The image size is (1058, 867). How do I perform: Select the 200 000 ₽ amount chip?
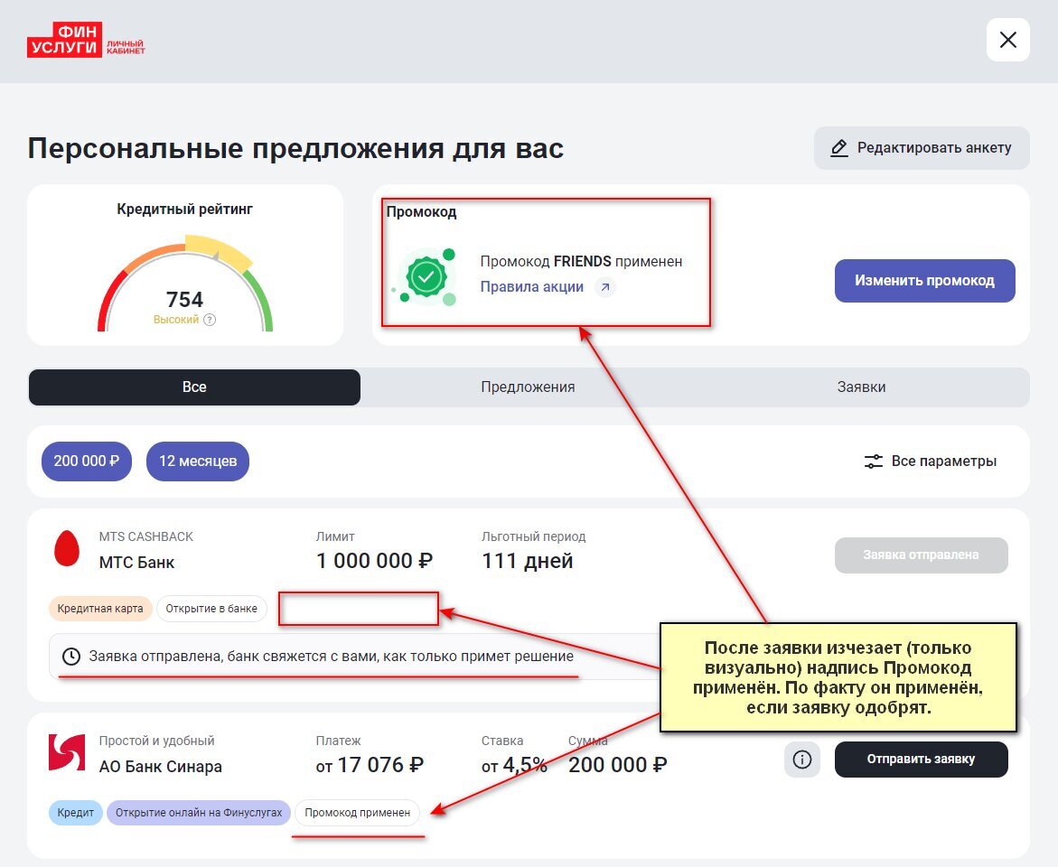tap(87, 461)
